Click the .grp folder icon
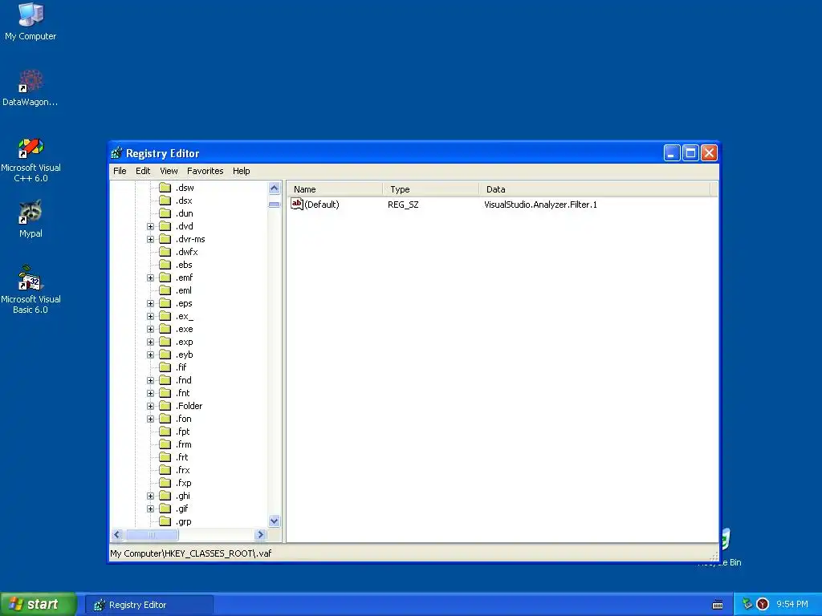The height and width of the screenshot is (616, 822). (x=165, y=521)
